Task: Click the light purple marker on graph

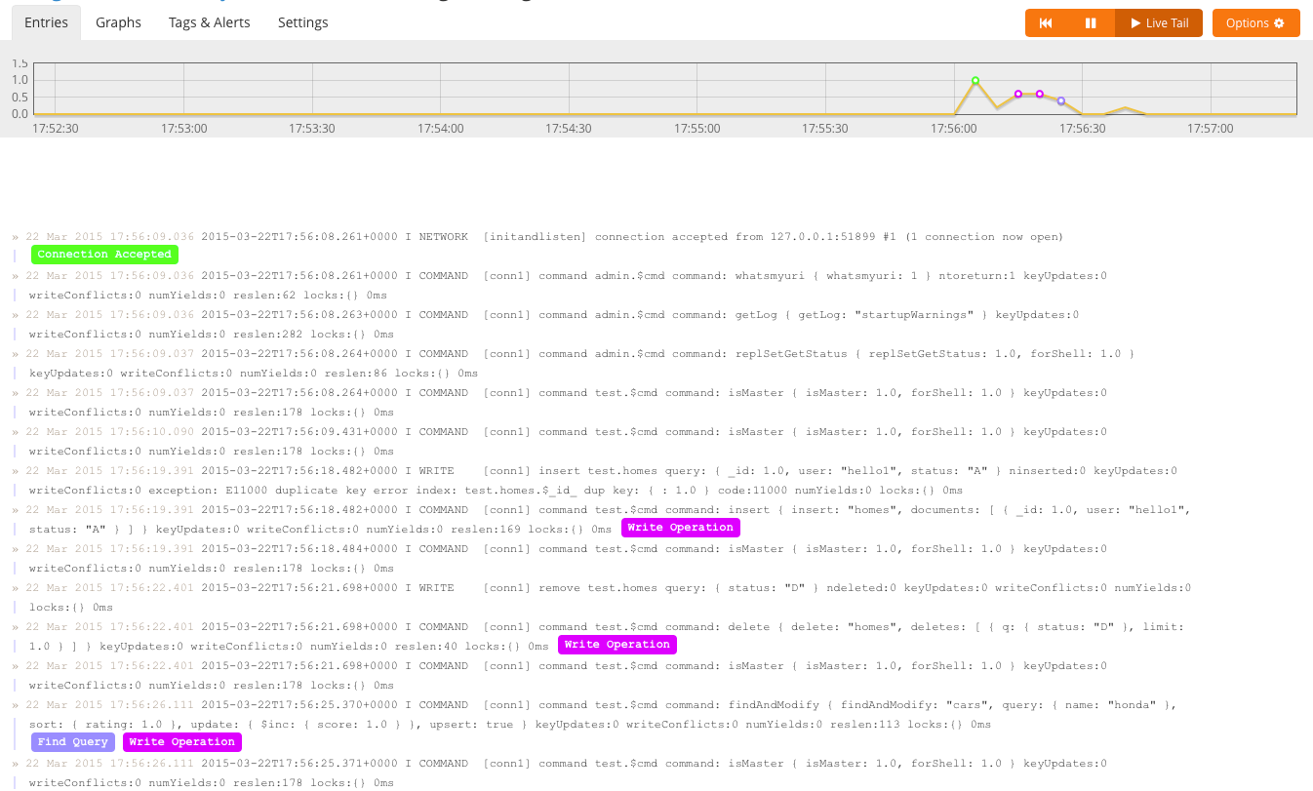Action: [x=1060, y=101]
